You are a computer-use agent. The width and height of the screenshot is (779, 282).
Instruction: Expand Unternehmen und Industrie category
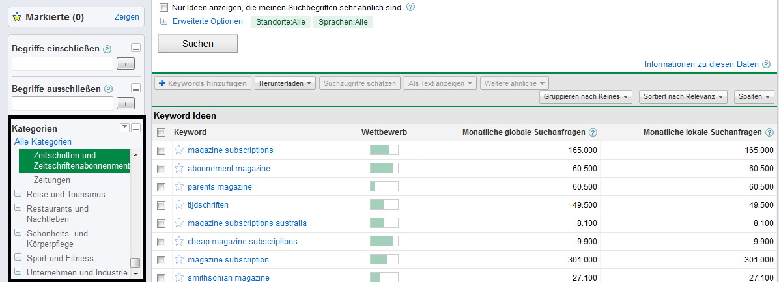[18, 272]
